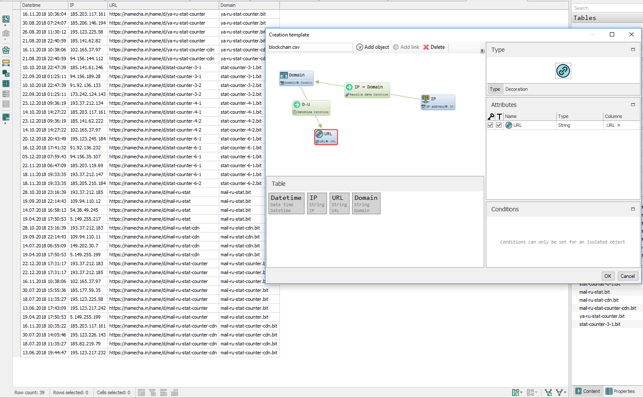This screenshot has width=643, height=398.
Task: Select the URL column block in Table panel
Action: 339,204
